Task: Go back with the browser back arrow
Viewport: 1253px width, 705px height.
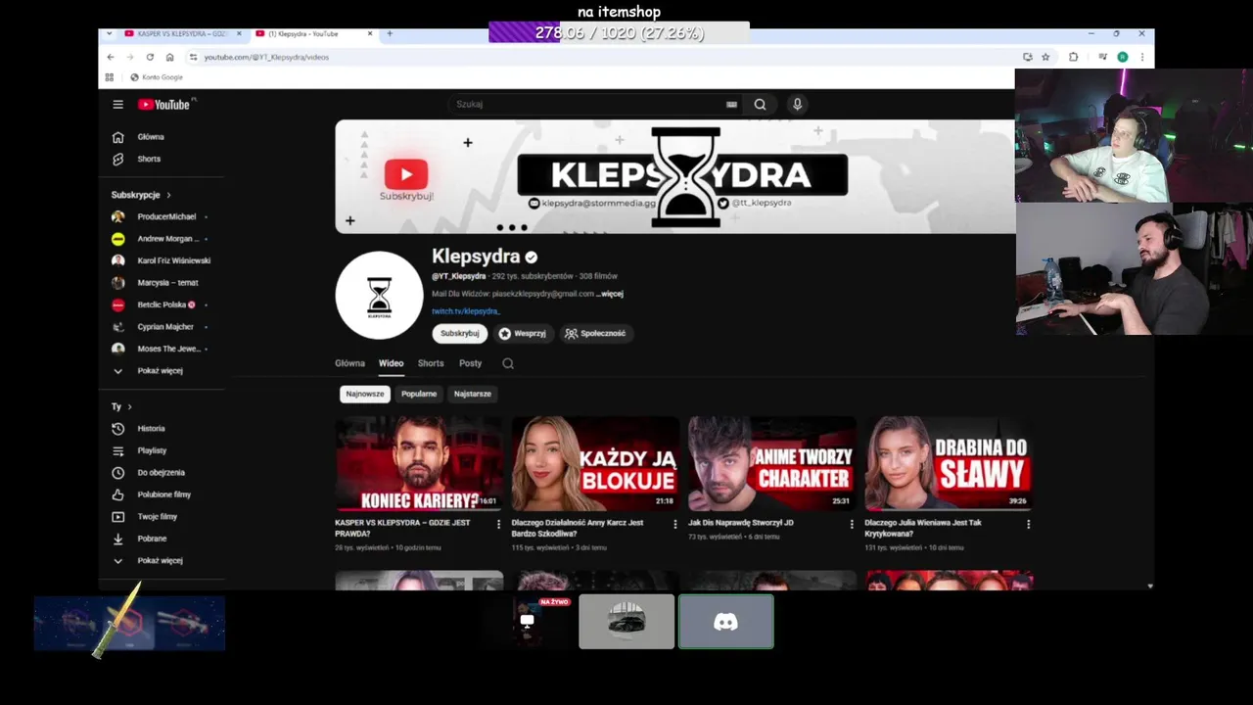Action: coord(111,57)
